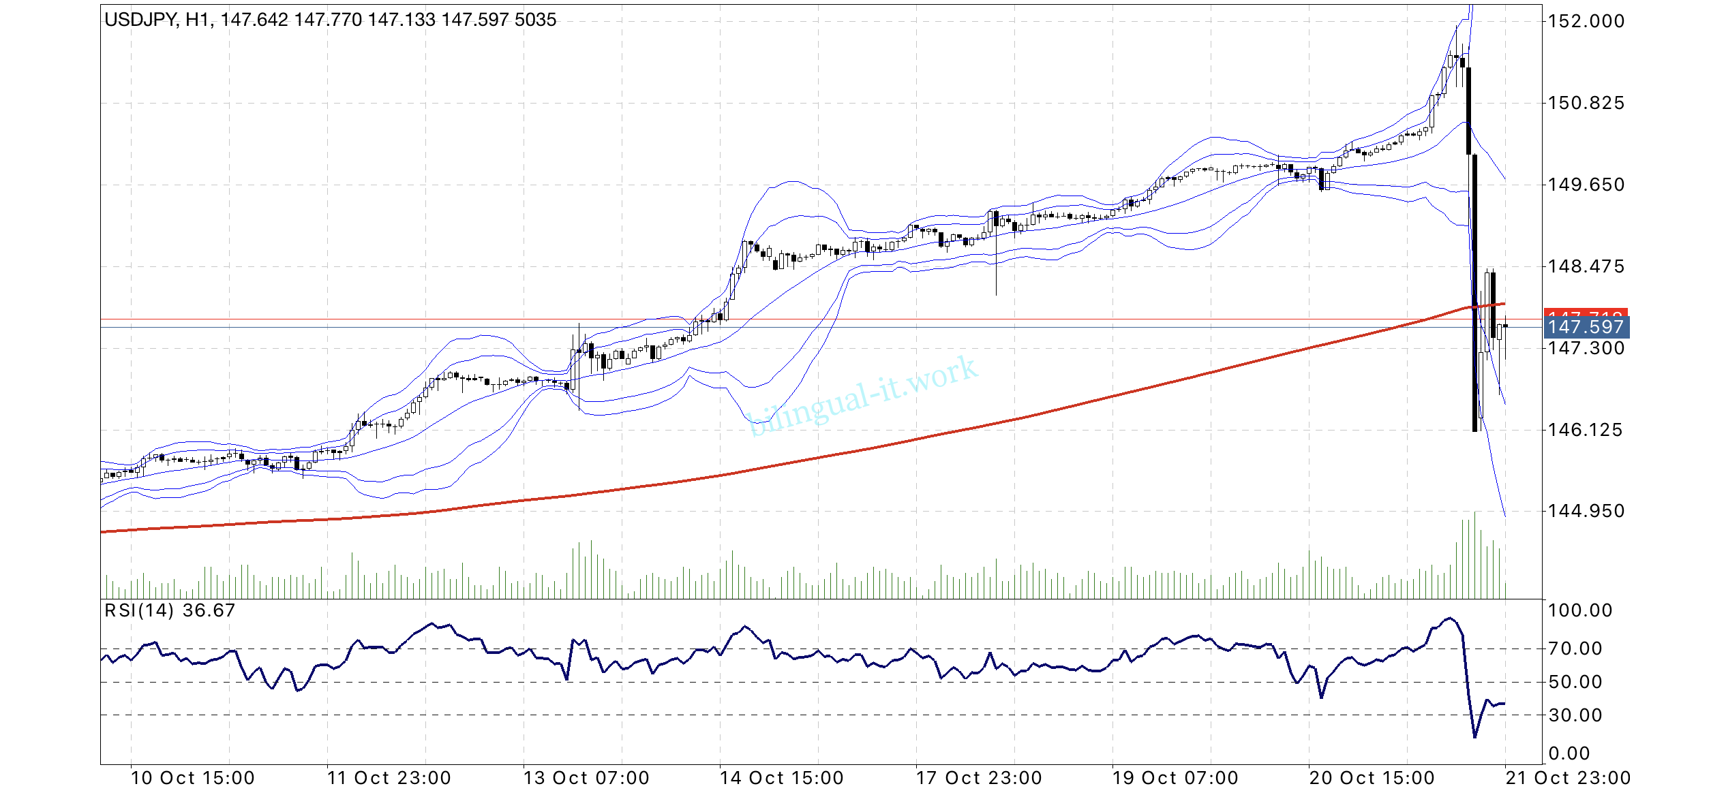Click the RSI(14) 36.67 indicator label
The width and height of the screenshot is (1726, 797).
pos(170,610)
